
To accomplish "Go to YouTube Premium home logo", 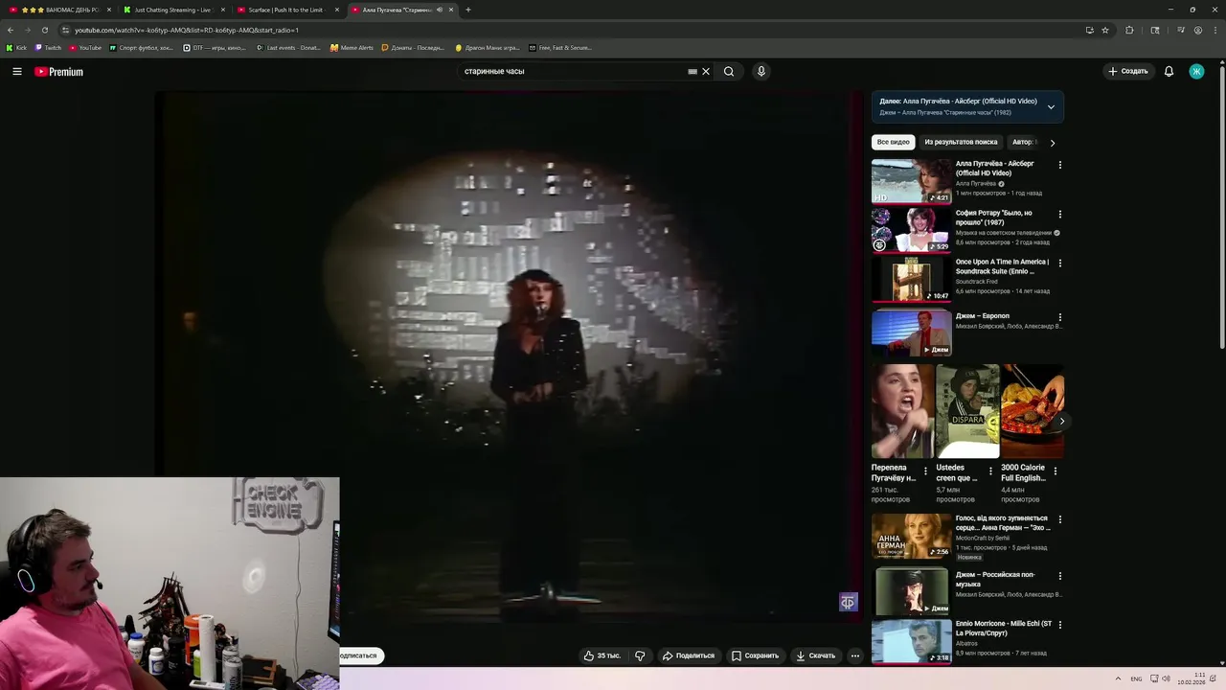I will tap(59, 72).
